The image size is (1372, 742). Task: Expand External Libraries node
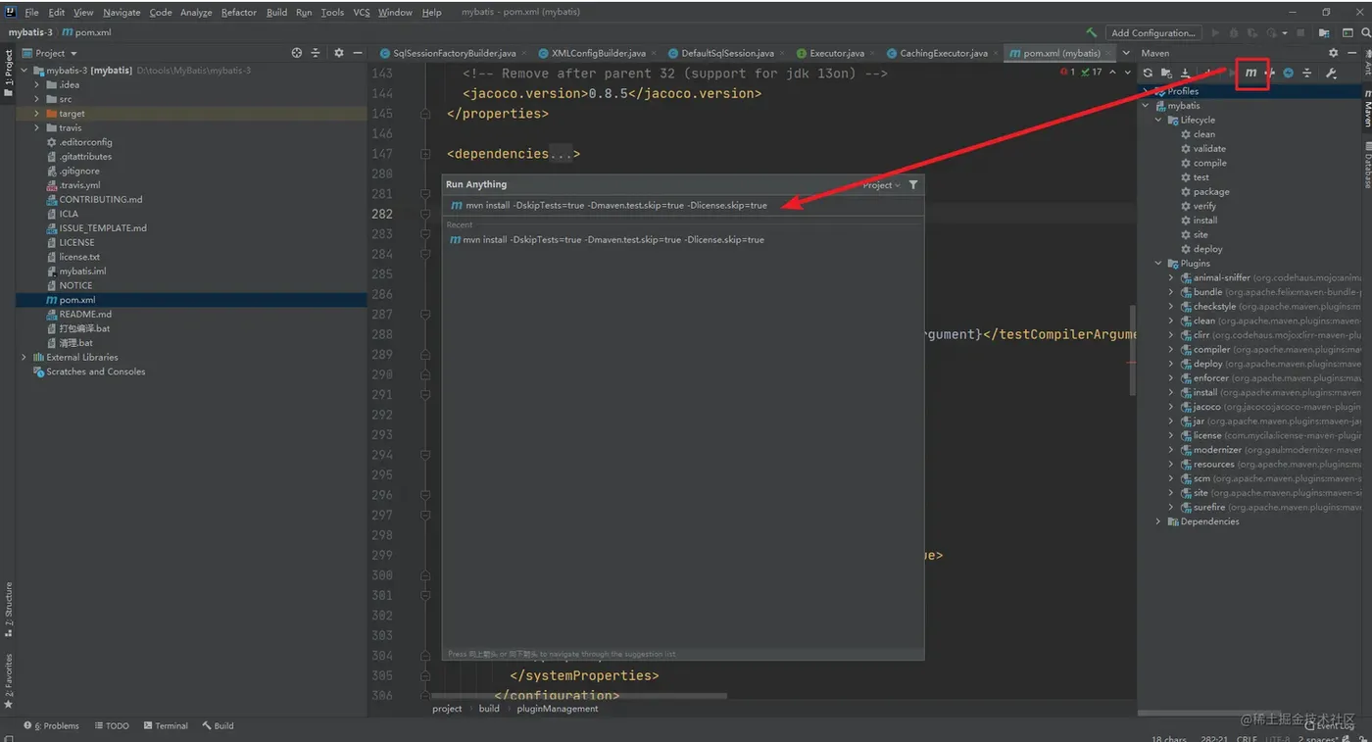coord(24,357)
